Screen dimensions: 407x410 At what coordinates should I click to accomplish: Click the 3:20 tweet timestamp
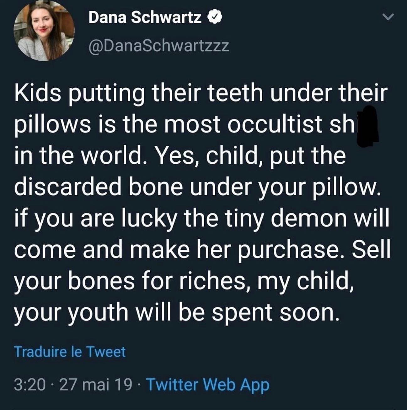pos(29,384)
